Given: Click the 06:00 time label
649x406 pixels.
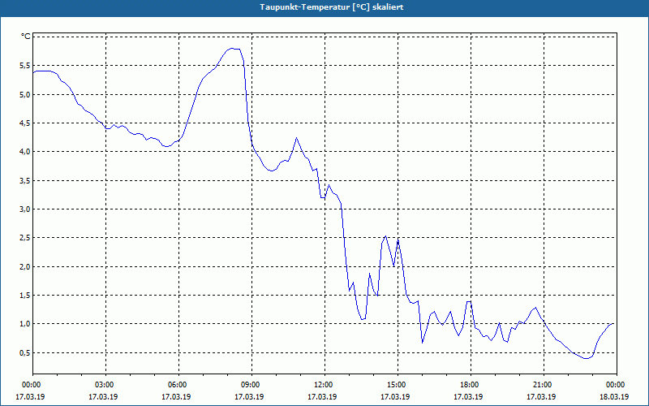Looking at the screenshot, I should (x=178, y=385).
